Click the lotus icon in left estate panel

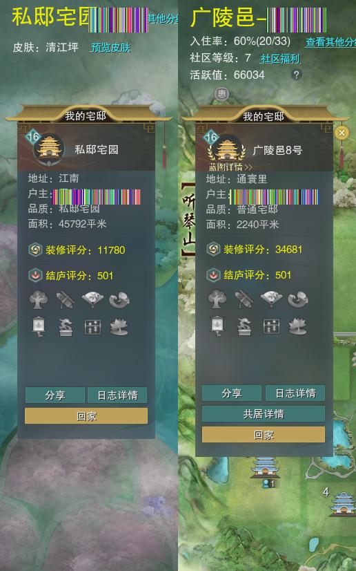119,327
